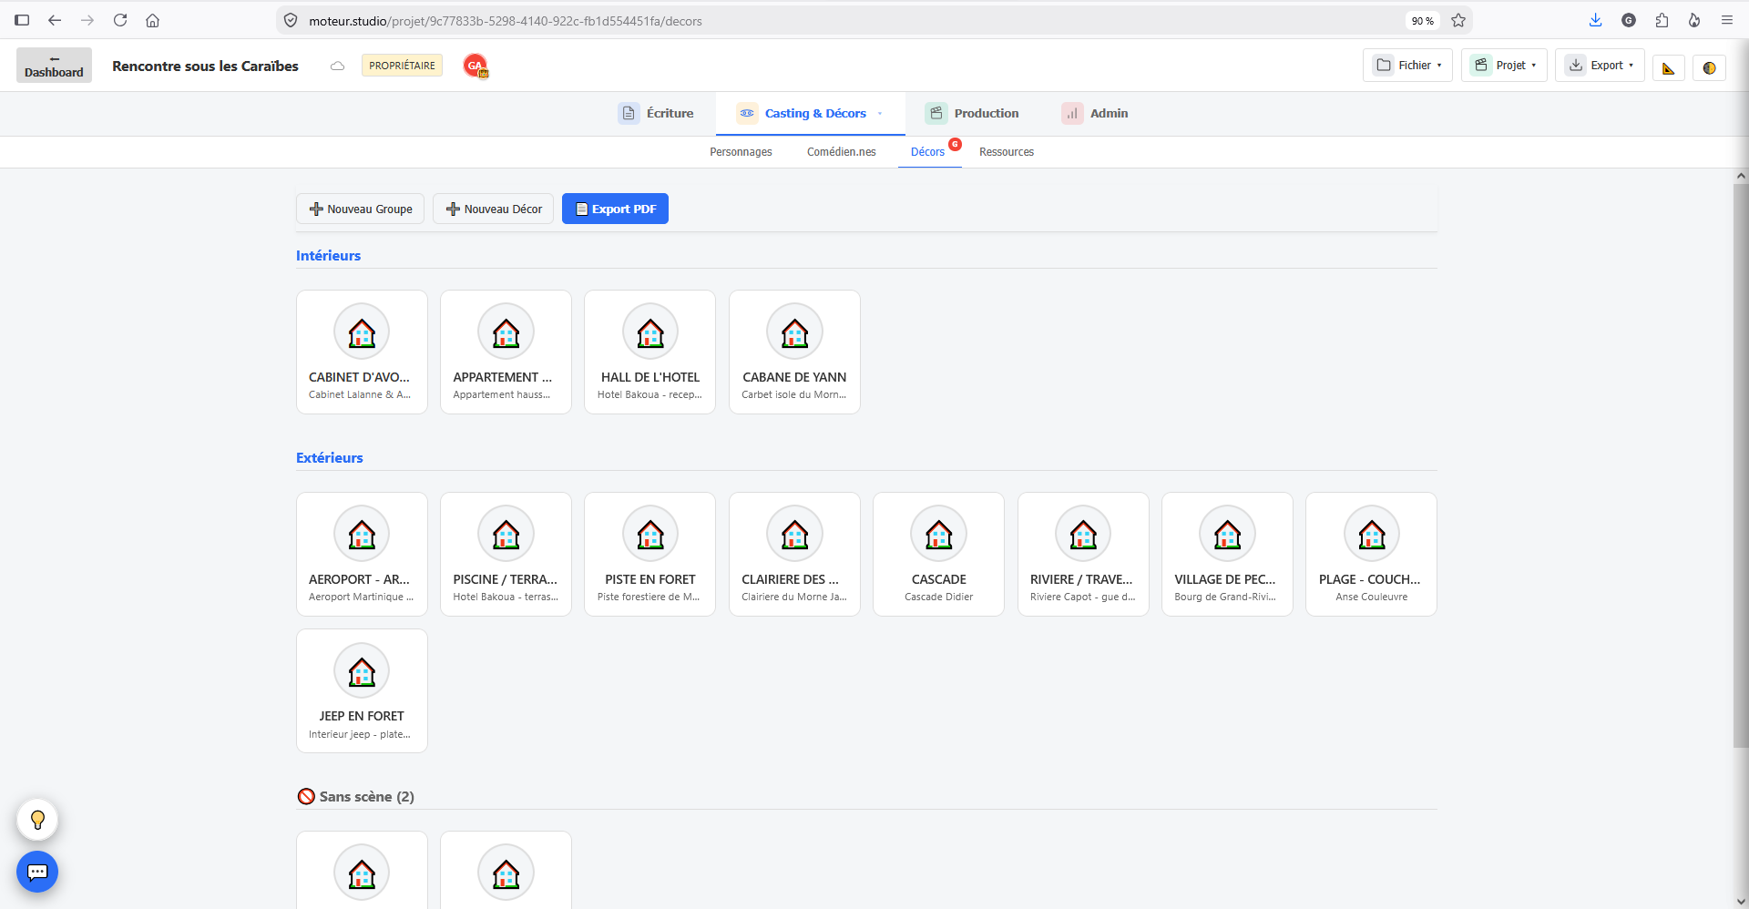Open the Ressources sub-tab

click(x=1007, y=152)
